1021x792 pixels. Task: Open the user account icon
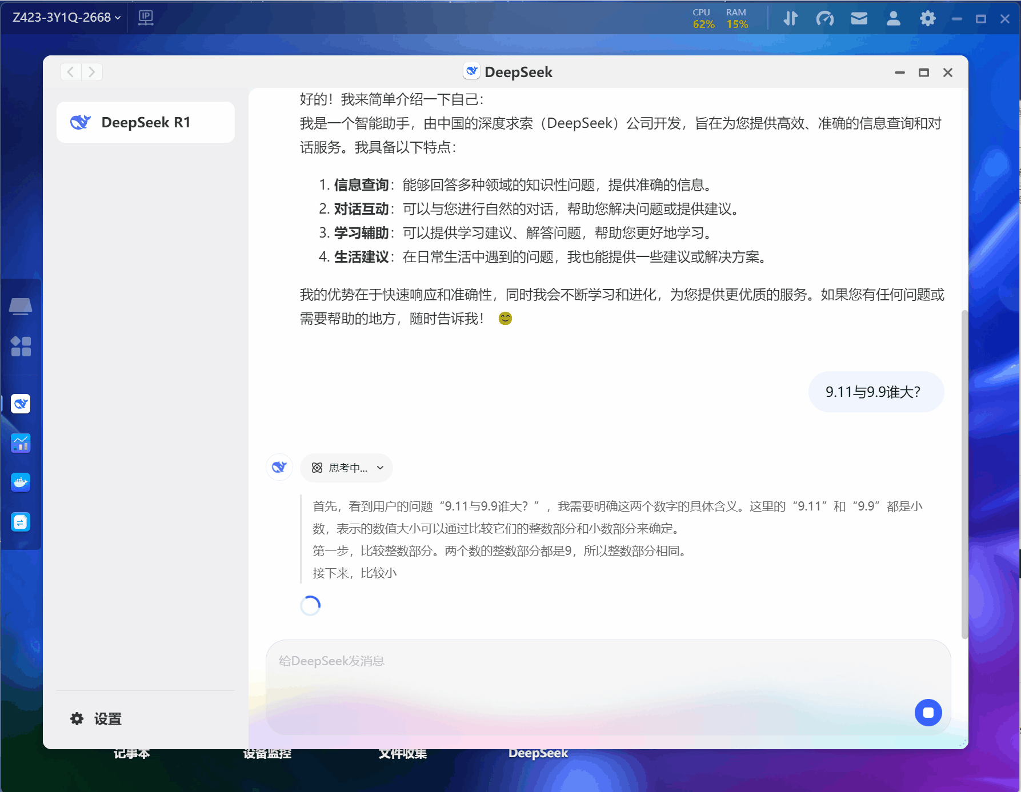coord(894,19)
